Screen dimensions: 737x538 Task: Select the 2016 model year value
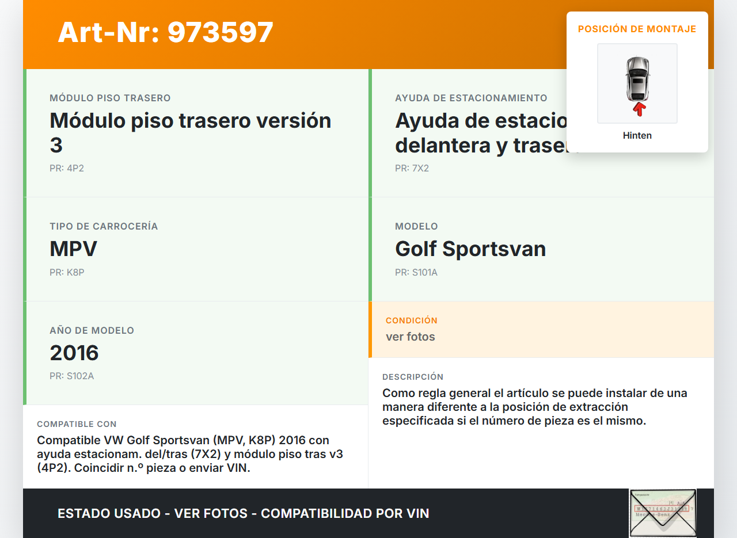coord(74,353)
